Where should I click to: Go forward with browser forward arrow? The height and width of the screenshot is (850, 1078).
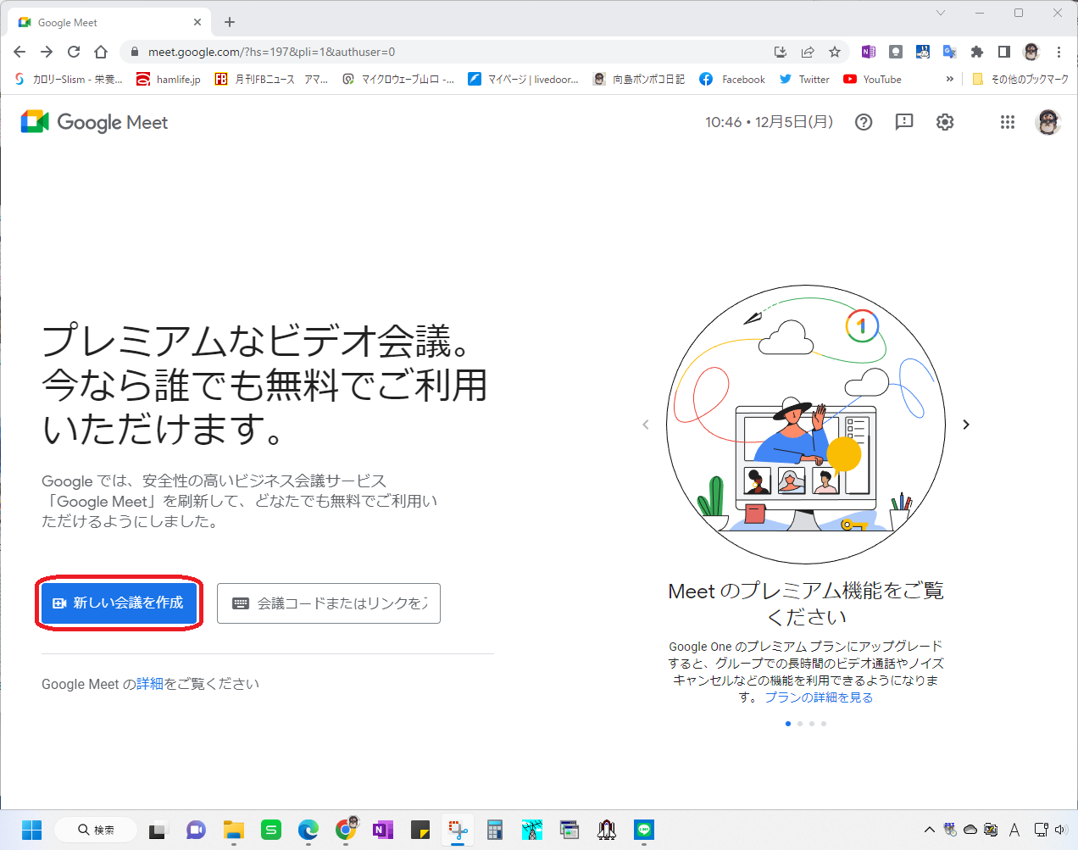[47, 52]
